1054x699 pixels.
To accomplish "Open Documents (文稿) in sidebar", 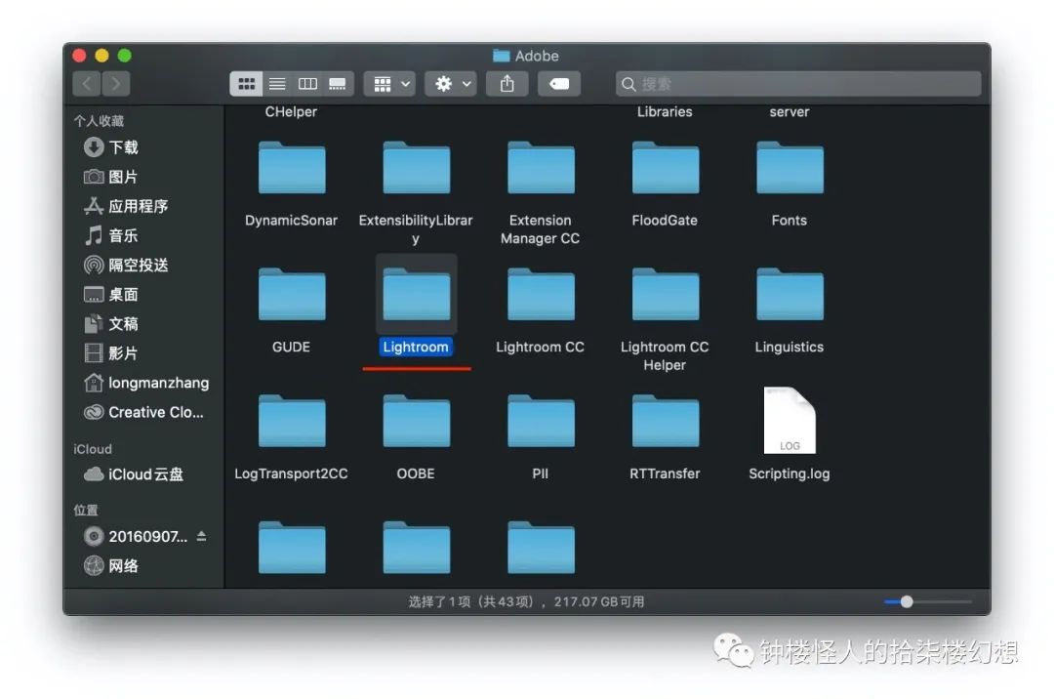I will pos(111,324).
